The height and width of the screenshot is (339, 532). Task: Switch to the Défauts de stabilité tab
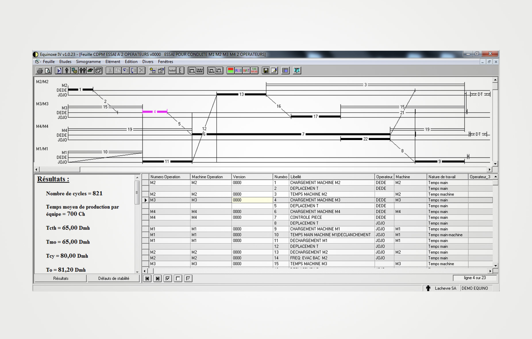click(x=113, y=278)
